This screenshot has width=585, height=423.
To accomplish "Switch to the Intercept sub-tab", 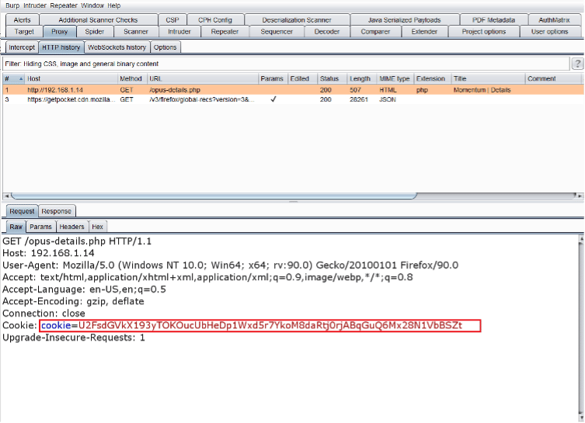I will tap(22, 47).
